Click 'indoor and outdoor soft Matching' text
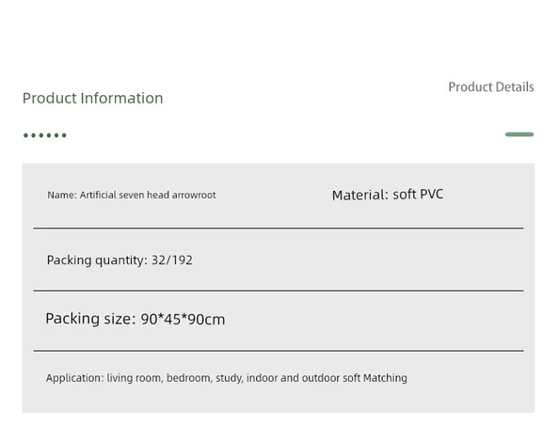This screenshot has height=427, width=557. [326, 378]
